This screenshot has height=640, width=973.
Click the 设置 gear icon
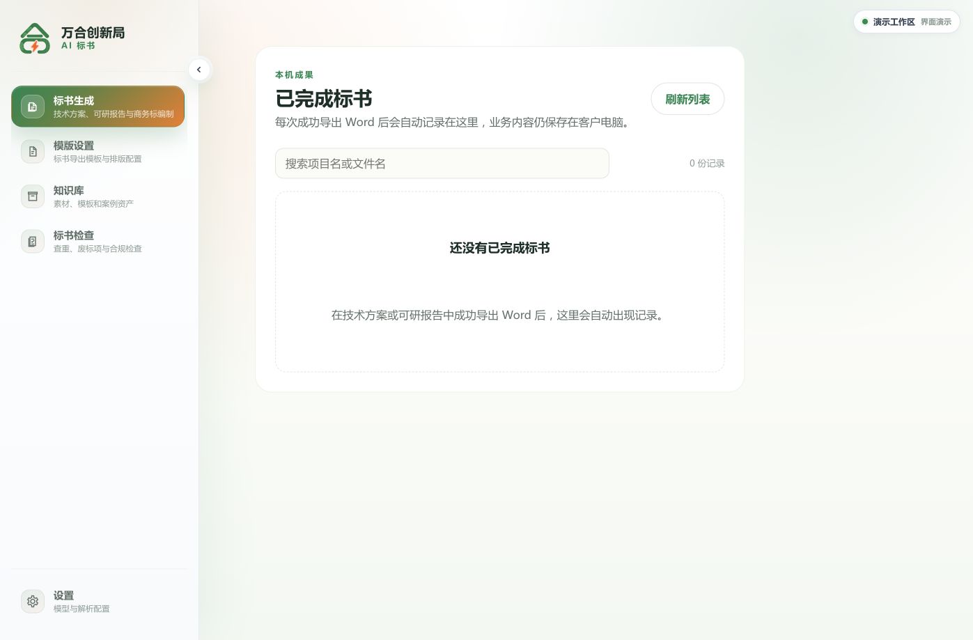pyautogui.click(x=32, y=601)
